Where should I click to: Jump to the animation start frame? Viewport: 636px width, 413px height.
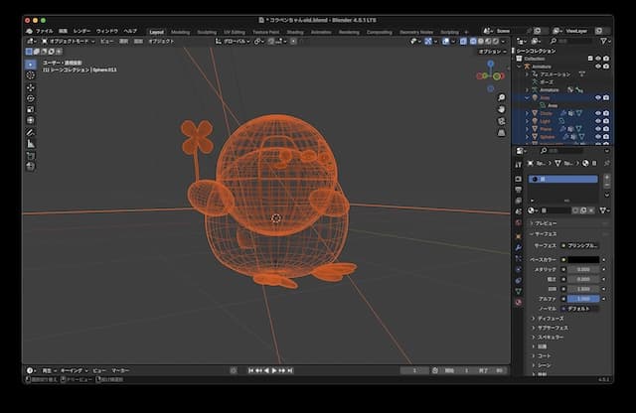[251, 370]
